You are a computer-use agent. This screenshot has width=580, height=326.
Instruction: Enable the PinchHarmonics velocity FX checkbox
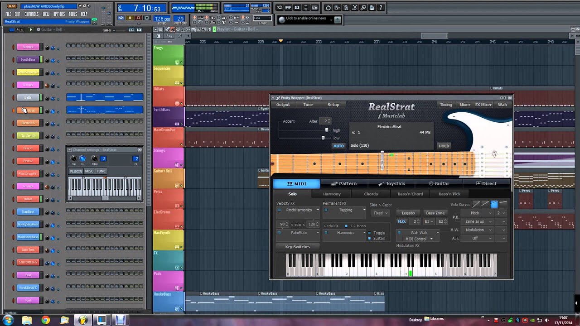[x=280, y=210]
